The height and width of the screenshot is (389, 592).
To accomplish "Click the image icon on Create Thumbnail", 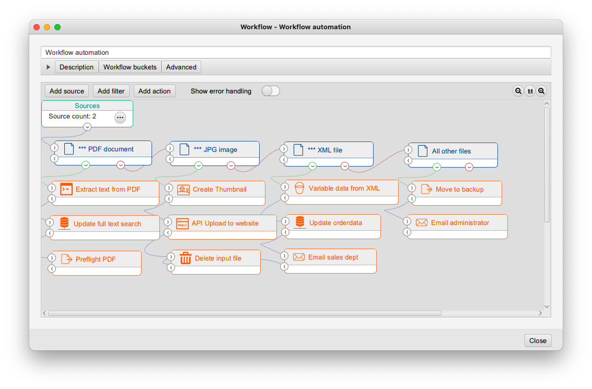I will tap(183, 189).
